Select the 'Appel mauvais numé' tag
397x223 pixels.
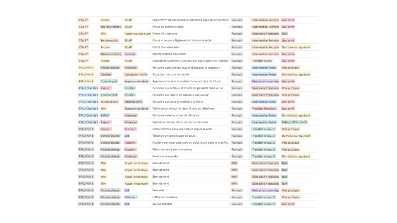(137, 34)
